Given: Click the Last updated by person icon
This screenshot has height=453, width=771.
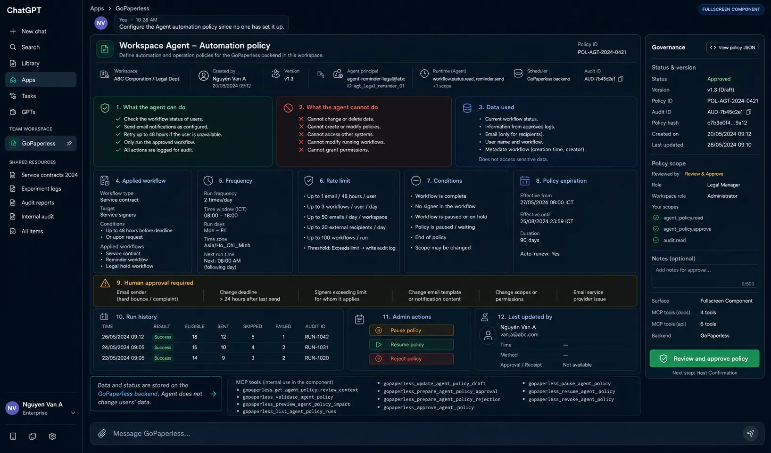Looking at the screenshot, I should click(x=485, y=317).
